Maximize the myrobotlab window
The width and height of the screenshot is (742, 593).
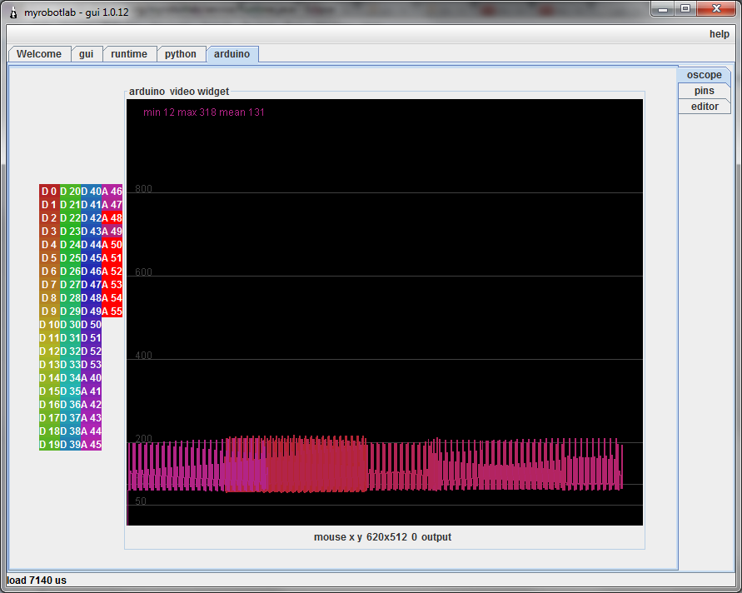click(x=685, y=8)
